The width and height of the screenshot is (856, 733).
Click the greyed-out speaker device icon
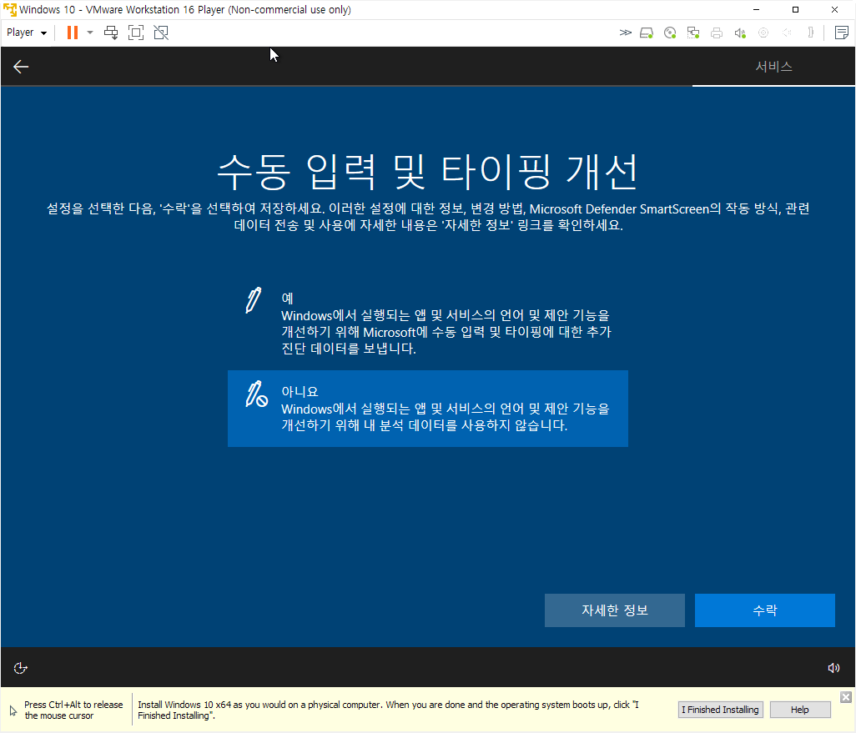[x=787, y=33]
